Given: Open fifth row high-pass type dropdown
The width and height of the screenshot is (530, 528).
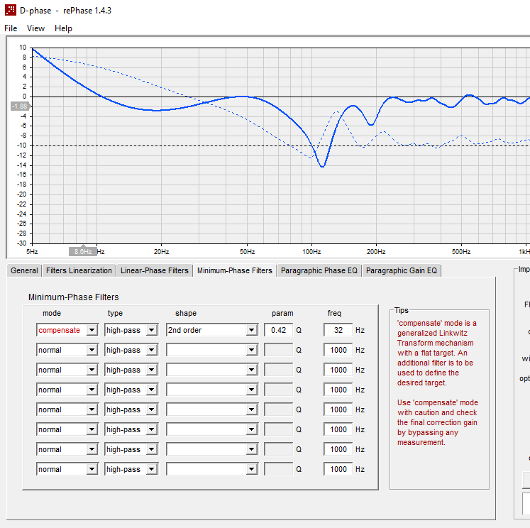Looking at the screenshot, I should tap(131, 409).
